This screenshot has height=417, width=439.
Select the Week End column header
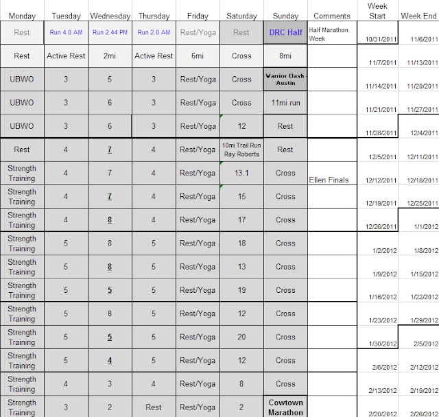[x=418, y=16]
